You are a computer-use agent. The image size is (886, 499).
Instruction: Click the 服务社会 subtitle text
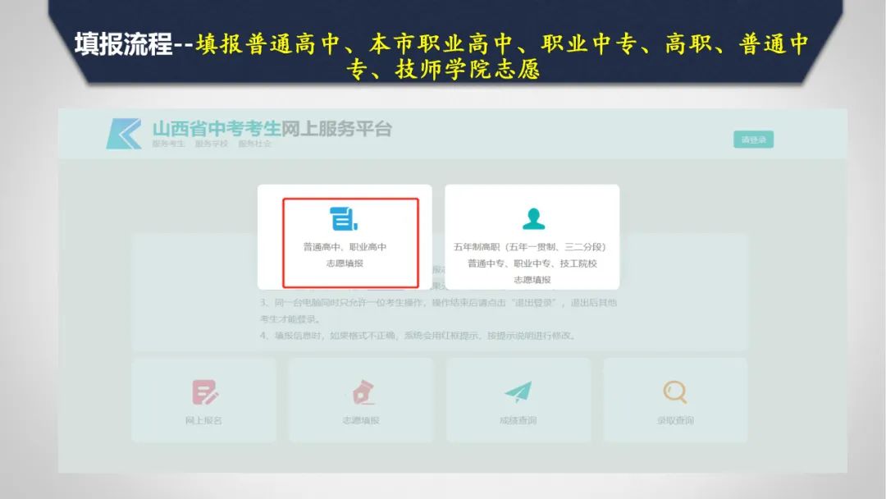tap(255, 144)
